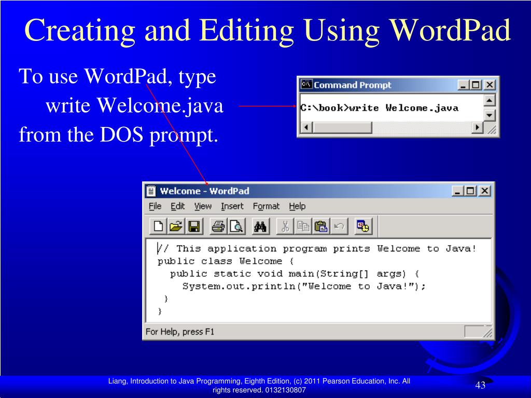Open the Help menu in WordPad
Screen dimensions: 531x398
click(x=297, y=206)
